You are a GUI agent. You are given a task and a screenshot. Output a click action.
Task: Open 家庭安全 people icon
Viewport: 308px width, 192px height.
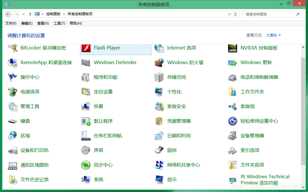(159, 107)
